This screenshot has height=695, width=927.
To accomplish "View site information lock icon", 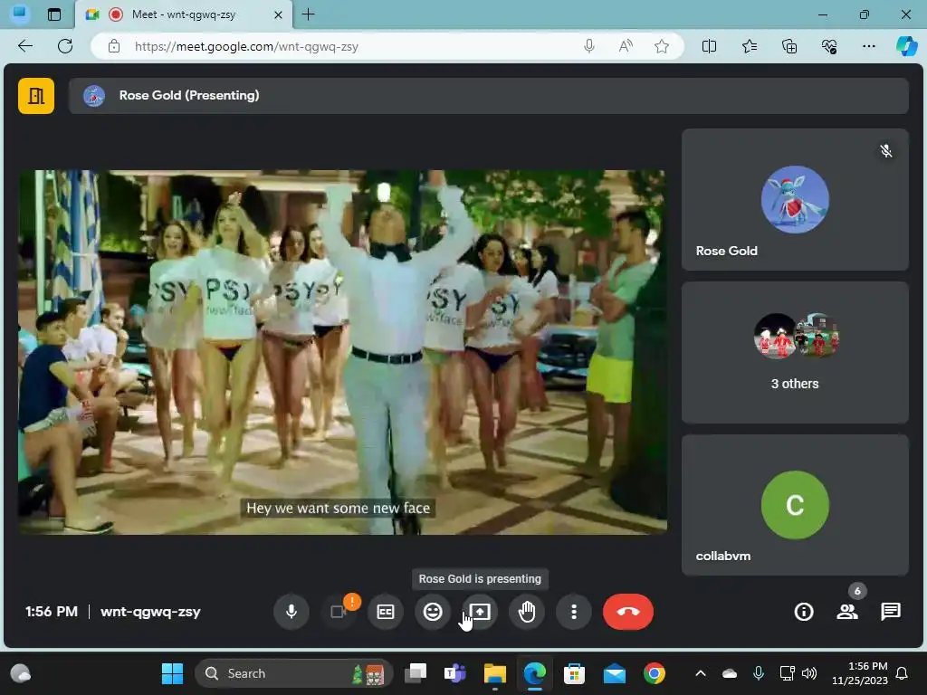I will pos(114,46).
